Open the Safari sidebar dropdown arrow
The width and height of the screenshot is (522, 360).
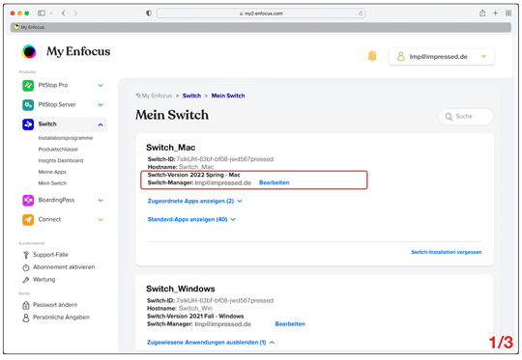51,14
